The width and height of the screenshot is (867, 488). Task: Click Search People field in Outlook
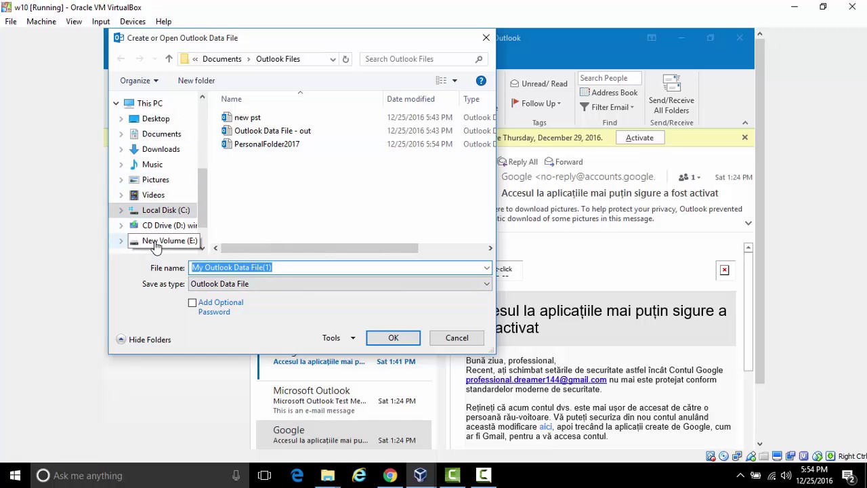pos(609,78)
